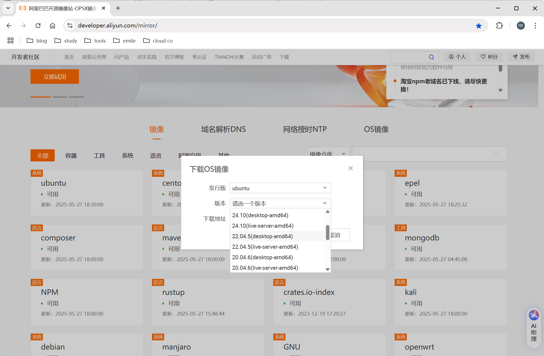Screen dimensions: 544x356
Task: Open the browser extensions puzzle icon
Action: [x=499, y=26]
